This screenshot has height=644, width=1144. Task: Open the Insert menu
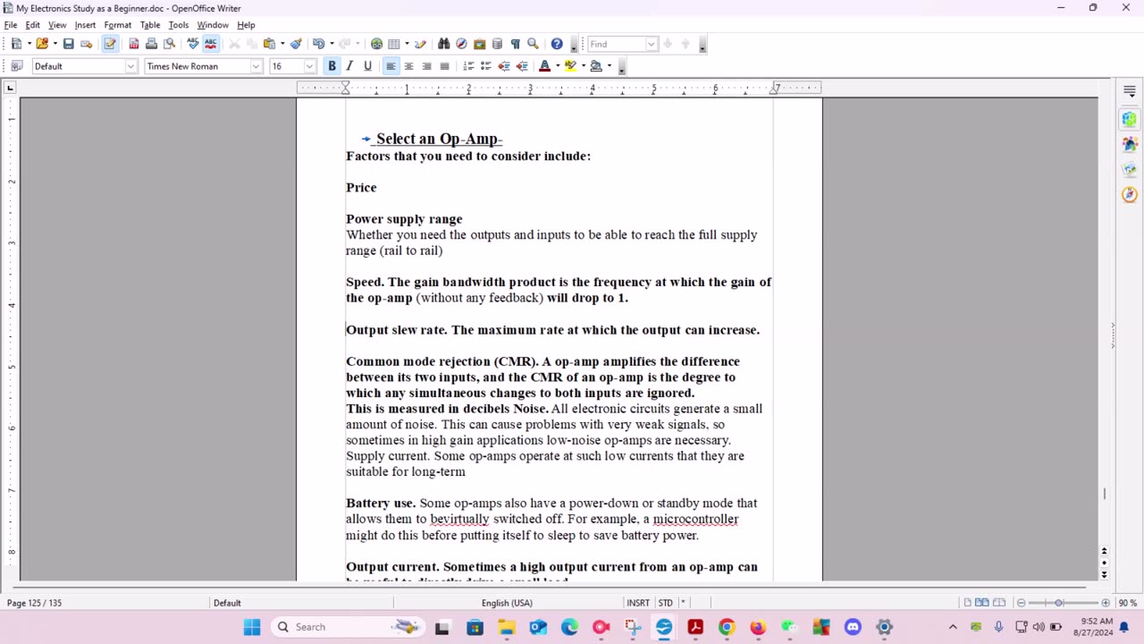click(x=85, y=25)
